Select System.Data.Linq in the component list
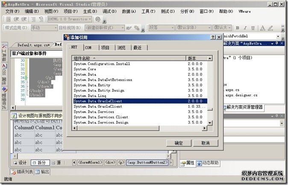Viewport: 288px width, 185px height. pyautogui.click(x=90, y=95)
